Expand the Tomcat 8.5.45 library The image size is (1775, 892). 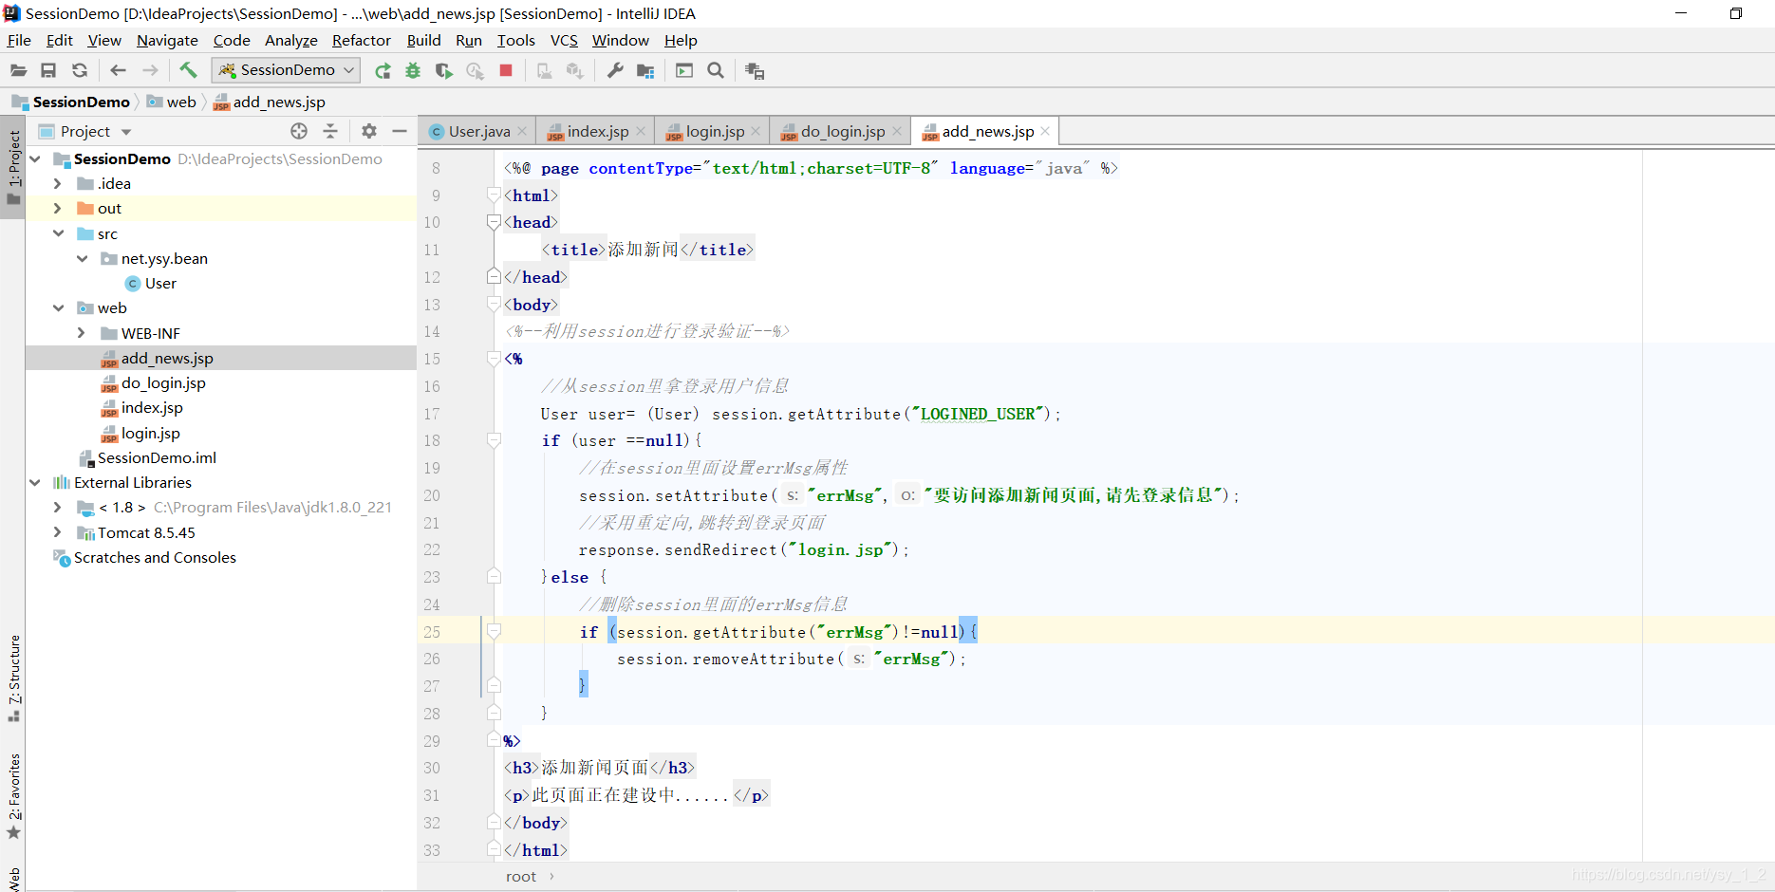[x=58, y=532]
